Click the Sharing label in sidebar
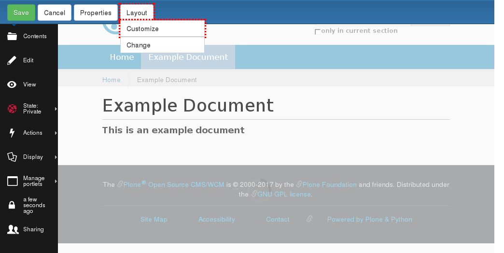504x253 pixels. click(33, 229)
